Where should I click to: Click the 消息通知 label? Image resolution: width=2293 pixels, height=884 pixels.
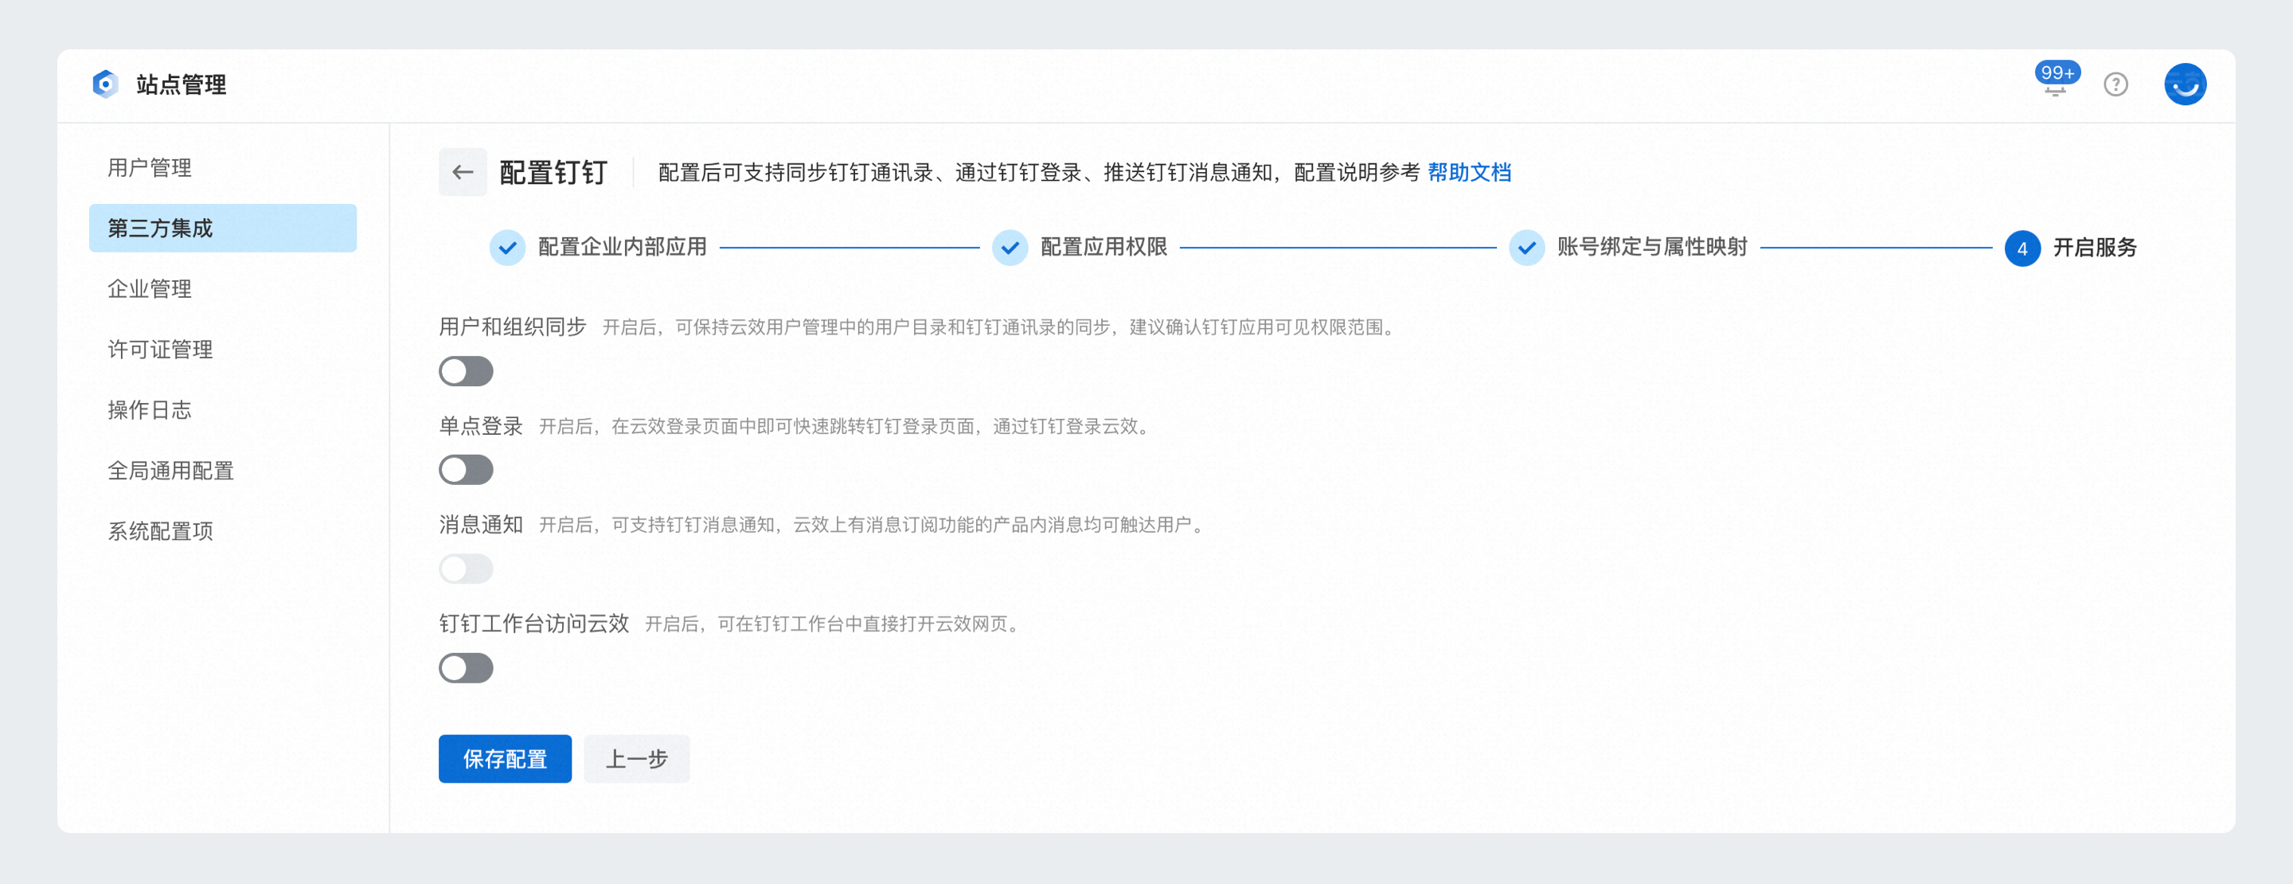pos(481,524)
